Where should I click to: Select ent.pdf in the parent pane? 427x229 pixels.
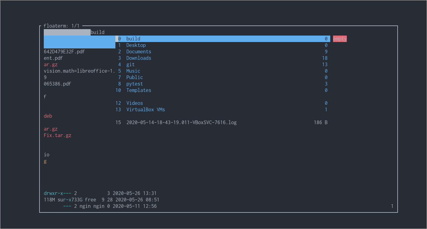[53, 58]
